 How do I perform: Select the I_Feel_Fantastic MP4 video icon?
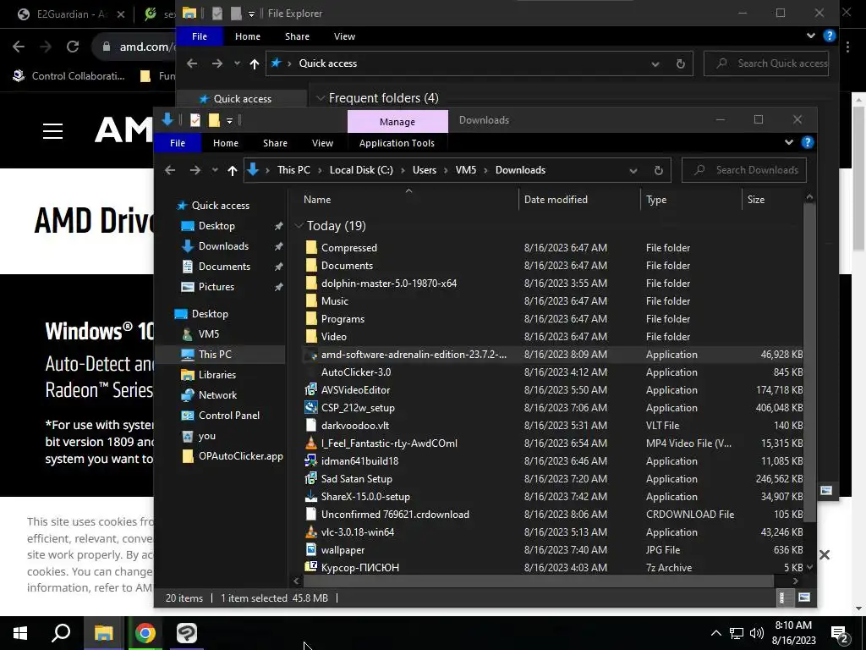click(x=311, y=443)
